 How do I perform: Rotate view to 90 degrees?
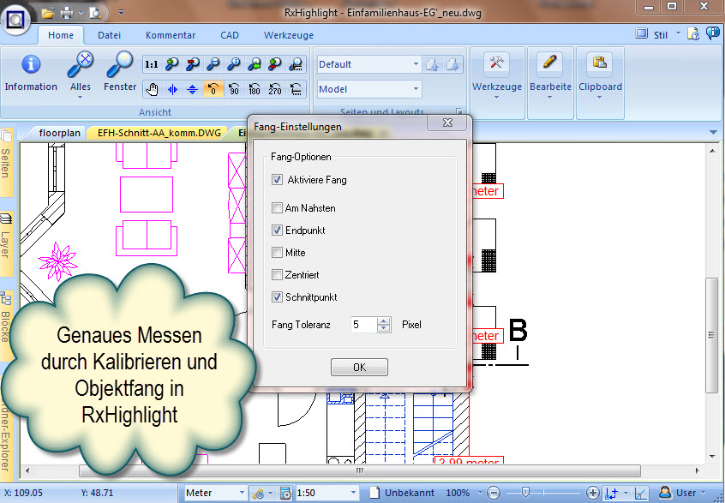tap(233, 88)
